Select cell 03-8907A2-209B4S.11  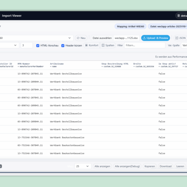point(30,105)
